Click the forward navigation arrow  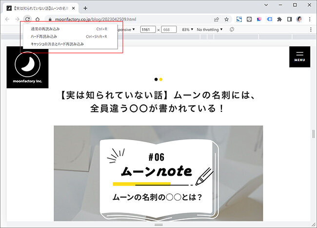[17, 19]
